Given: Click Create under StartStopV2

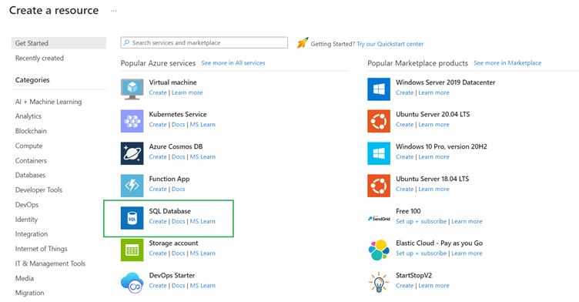Looking at the screenshot, I should pos(405,285).
